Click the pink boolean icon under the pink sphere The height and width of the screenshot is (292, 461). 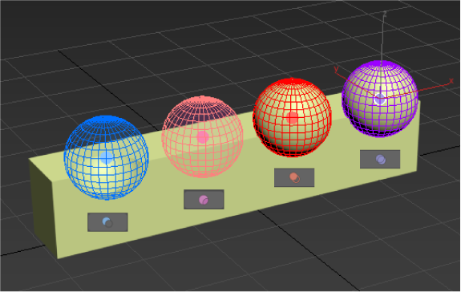coord(204,200)
